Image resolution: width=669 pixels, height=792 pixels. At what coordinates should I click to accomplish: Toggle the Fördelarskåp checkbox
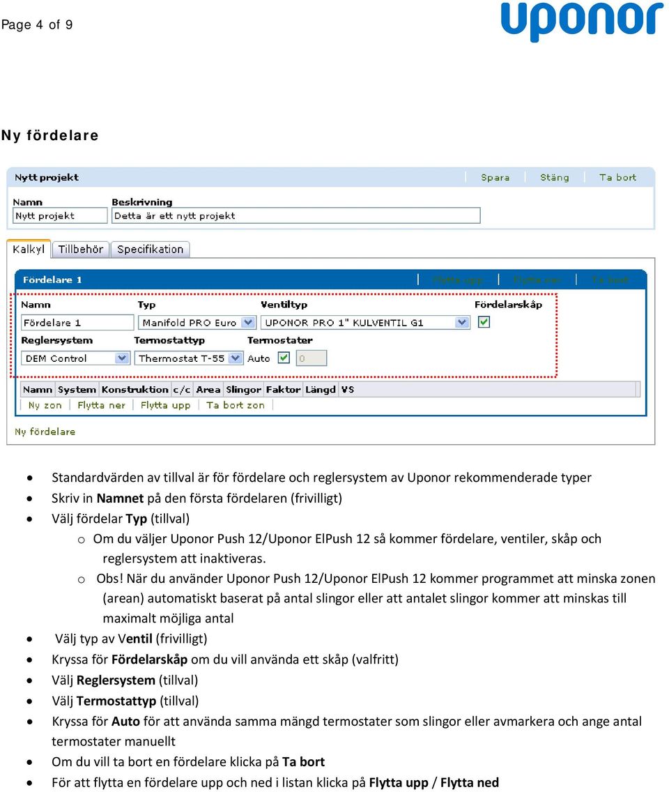(484, 322)
